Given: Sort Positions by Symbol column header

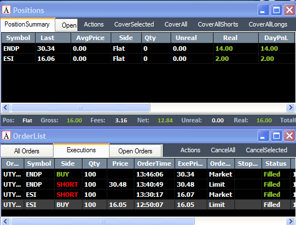Looking at the screenshot, I should (18, 38).
